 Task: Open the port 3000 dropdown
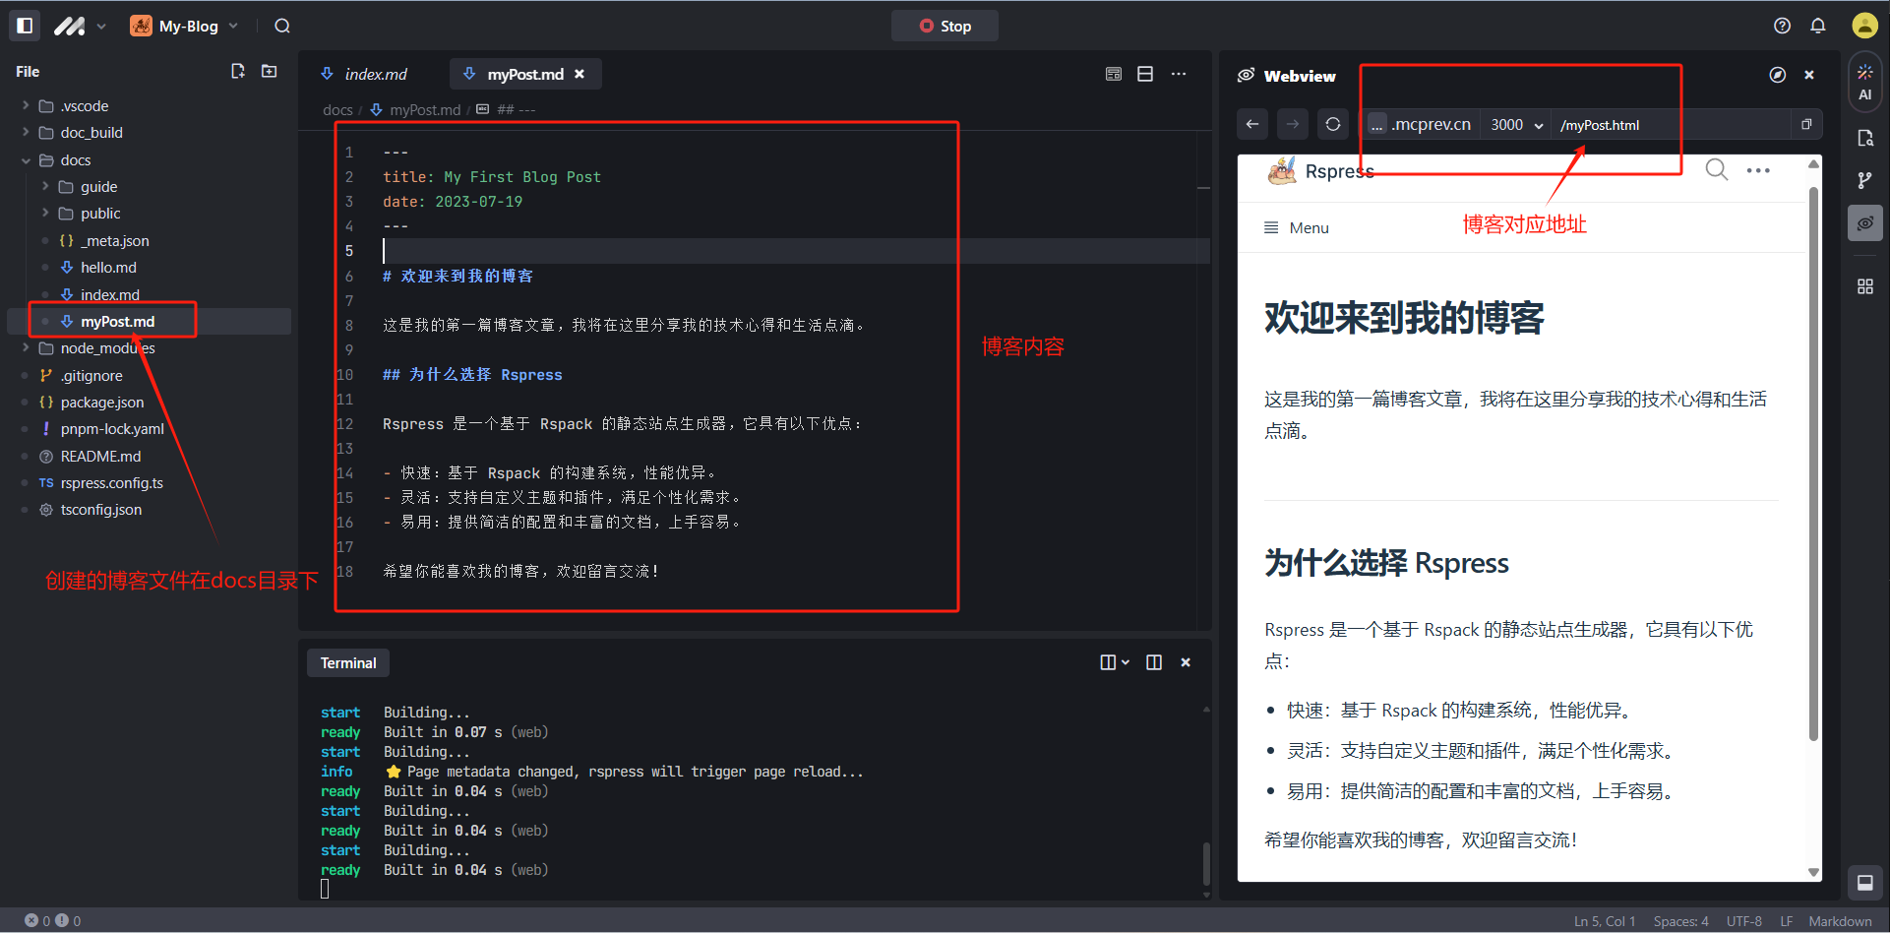(1516, 125)
